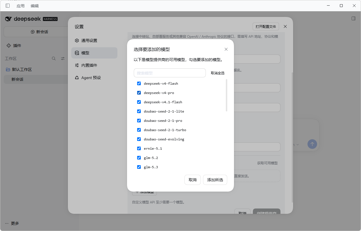The width and height of the screenshot is (361, 231).
Task: Uncheck doubao-seed-2-1-lite checkbox
Action: coord(139,111)
